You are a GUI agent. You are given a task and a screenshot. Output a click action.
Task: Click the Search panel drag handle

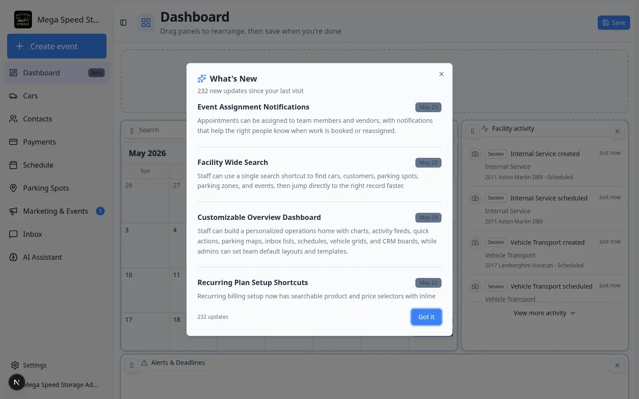point(132,131)
